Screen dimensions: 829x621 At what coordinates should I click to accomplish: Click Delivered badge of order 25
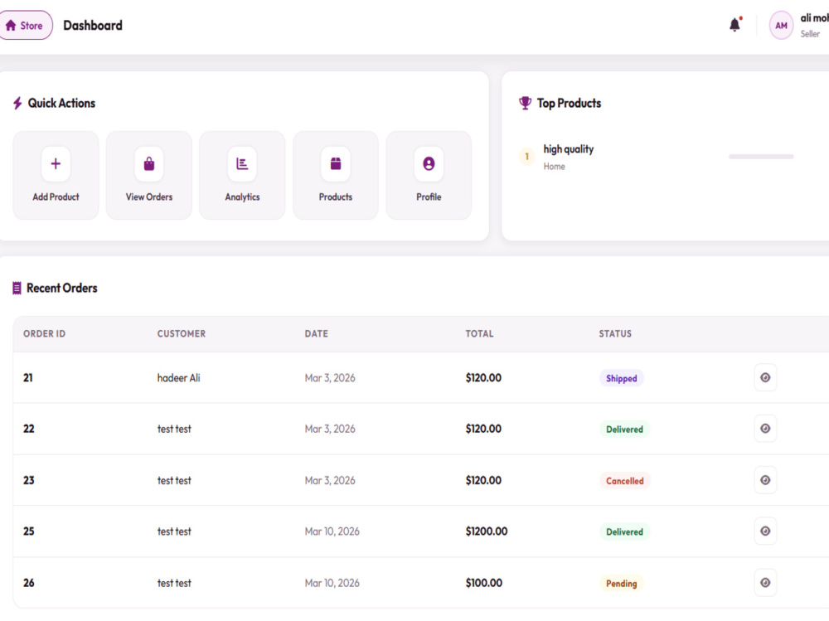(x=624, y=531)
